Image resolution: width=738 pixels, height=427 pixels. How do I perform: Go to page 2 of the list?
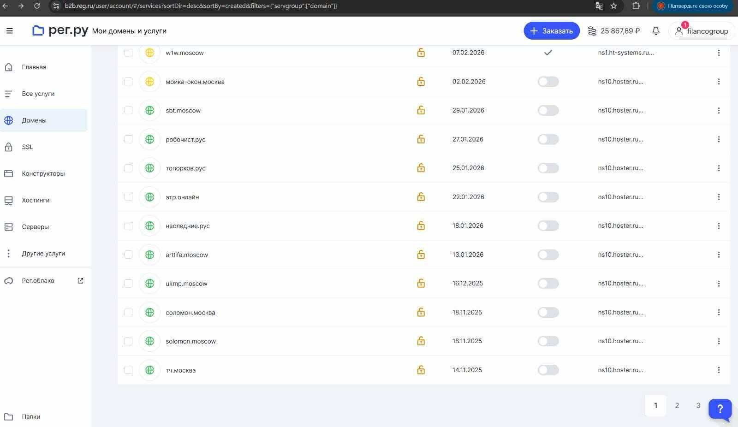pos(677,405)
